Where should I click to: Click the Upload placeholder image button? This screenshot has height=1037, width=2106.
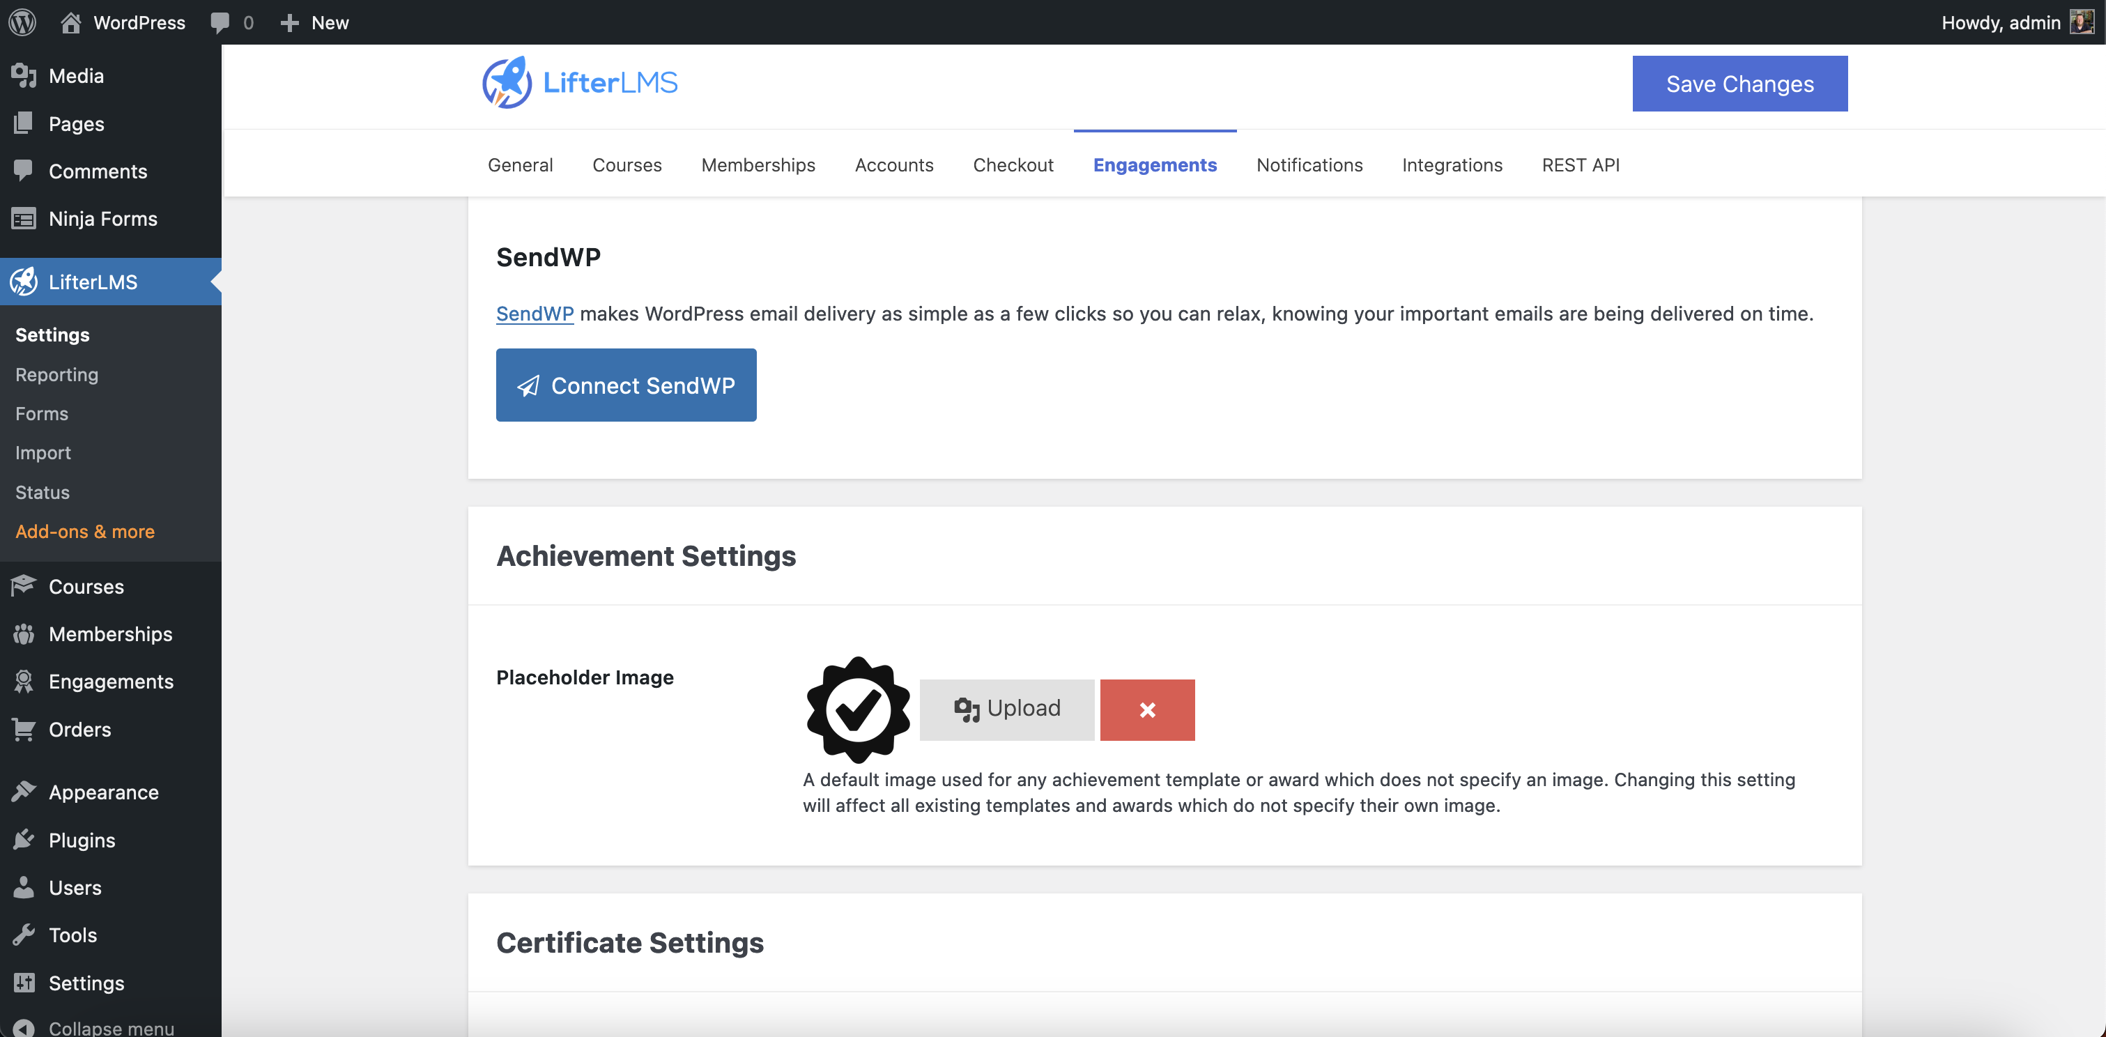(x=1006, y=709)
